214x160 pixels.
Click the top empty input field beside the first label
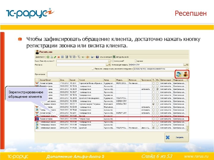pyautogui.click(x=82, y=61)
